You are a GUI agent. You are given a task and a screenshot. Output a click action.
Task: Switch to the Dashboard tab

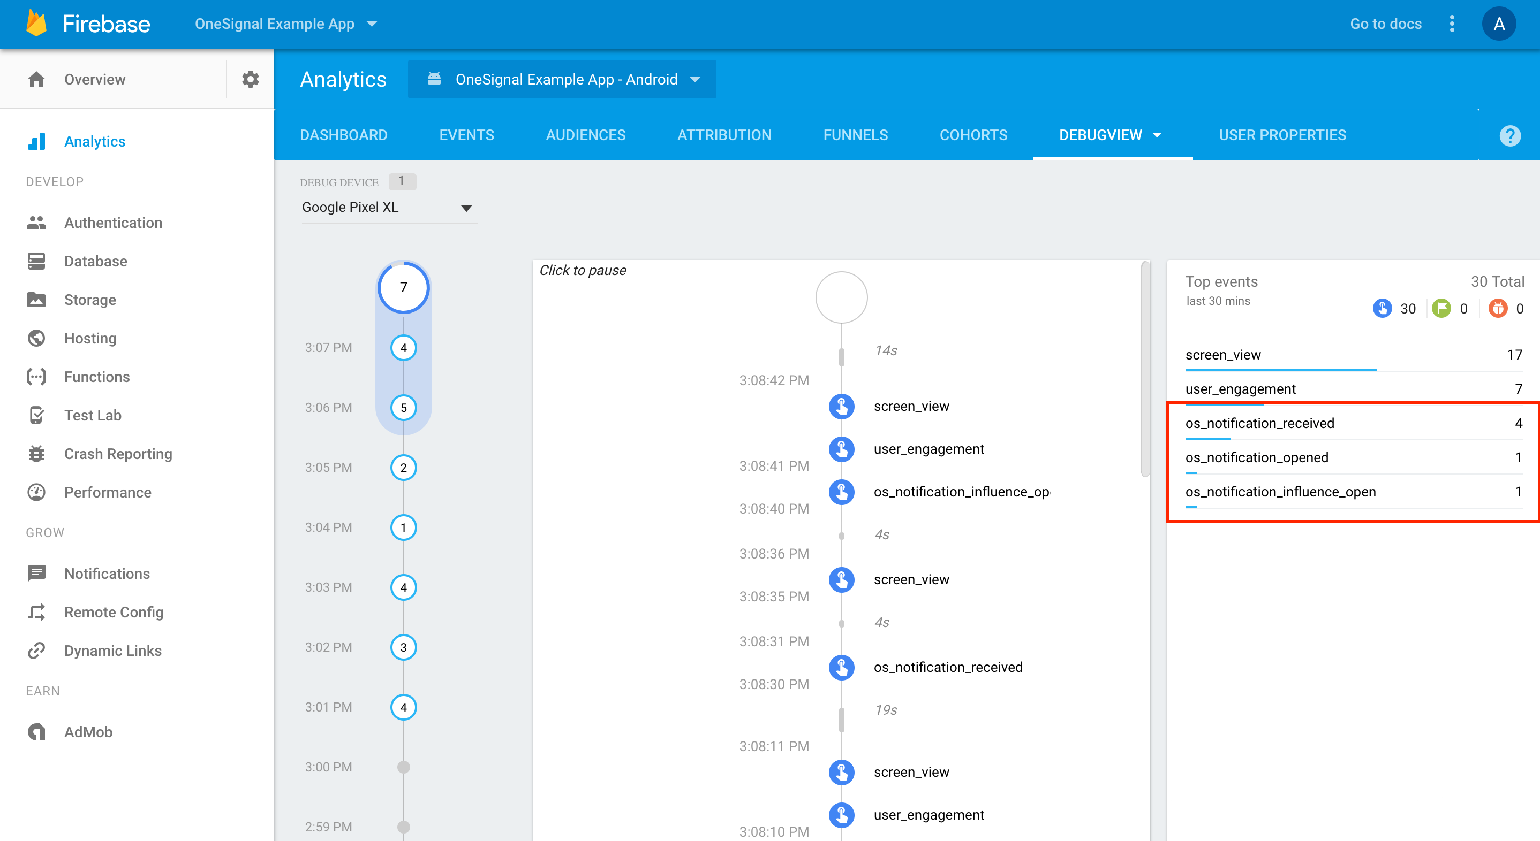click(344, 135)
